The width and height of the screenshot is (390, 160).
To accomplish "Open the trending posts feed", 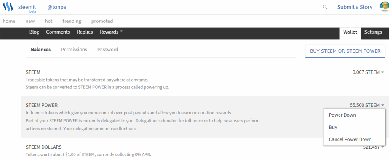I will (72, 21).
